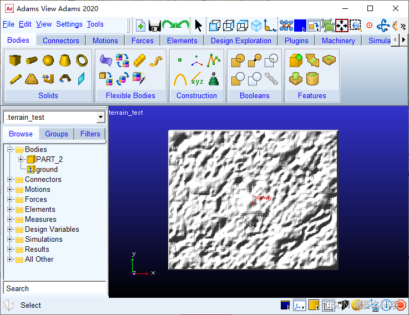The width and height of the screenshot is (409, 315).
Task: Open the Edit menu
Action: point(25,24)
